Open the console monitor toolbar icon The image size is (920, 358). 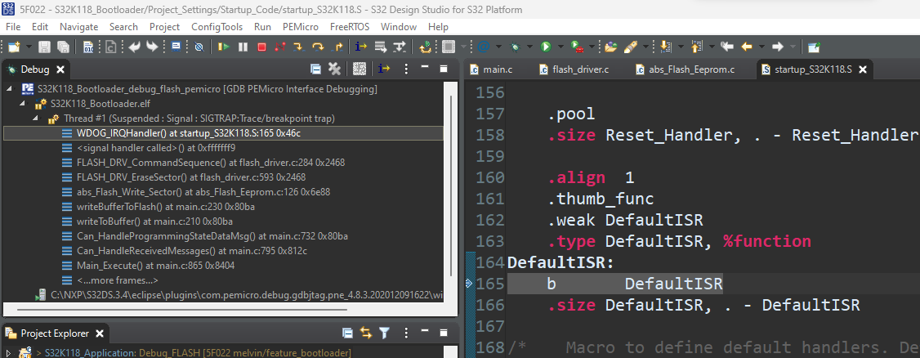point(176,47)
